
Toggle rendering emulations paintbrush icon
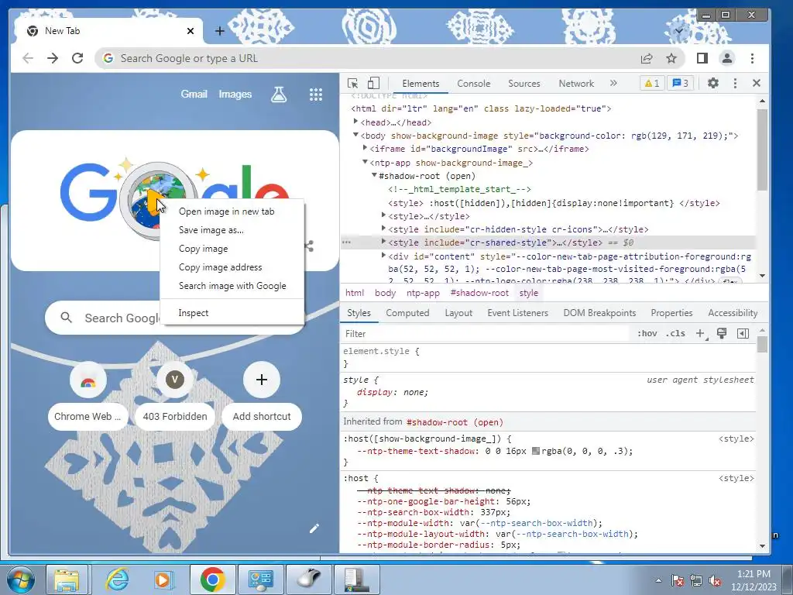pyautogui.click(x=722, y=333)
